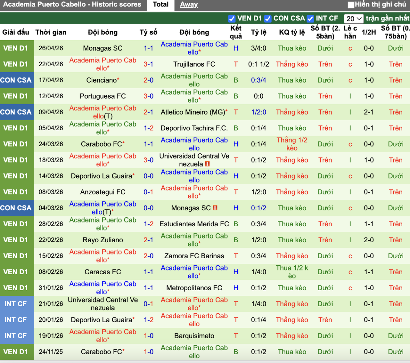Open Barquisimeto team
The width and height of the screenshot is (410, 363).
pos(194,336)
